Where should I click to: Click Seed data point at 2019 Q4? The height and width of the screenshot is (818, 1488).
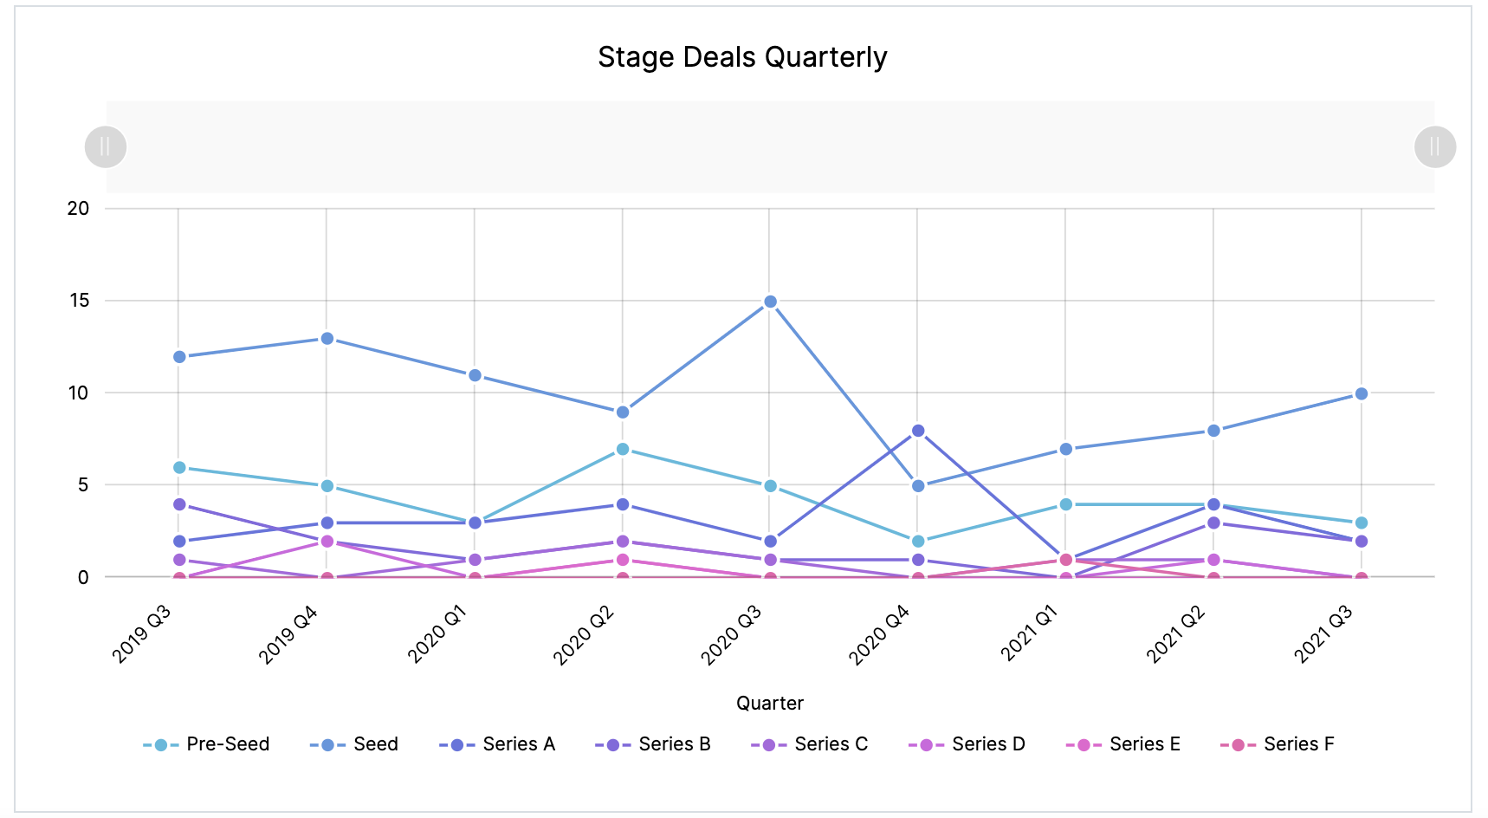coord(327,339)
